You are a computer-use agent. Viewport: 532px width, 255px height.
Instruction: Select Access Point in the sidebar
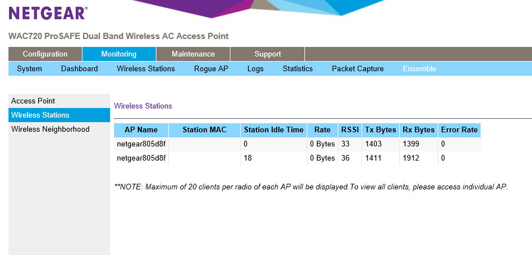pos(59,101)
